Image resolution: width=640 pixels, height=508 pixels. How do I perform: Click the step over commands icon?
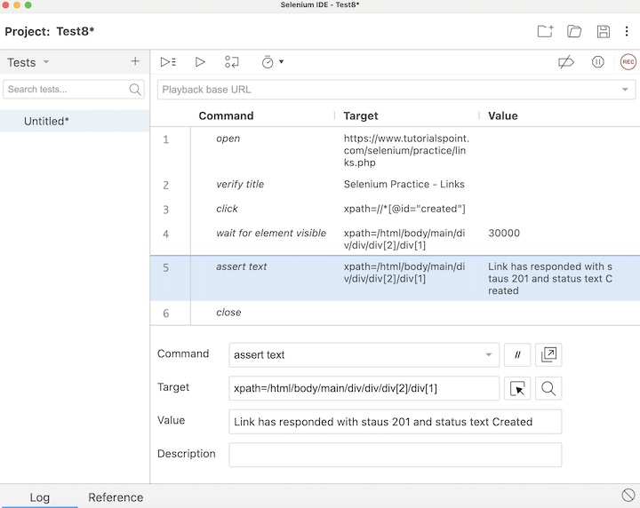tap(232, 62)
